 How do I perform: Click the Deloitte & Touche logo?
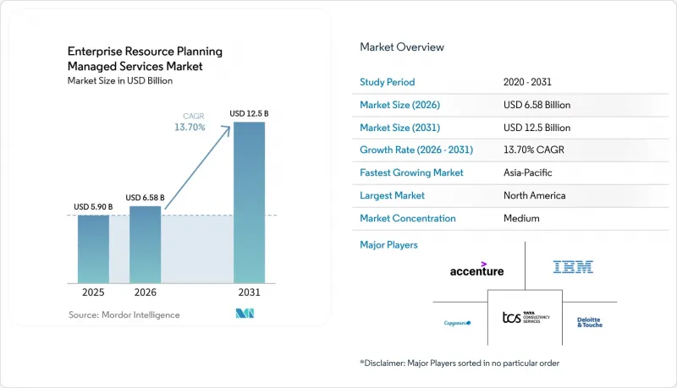pyautogui.click(x=590, y=322)
